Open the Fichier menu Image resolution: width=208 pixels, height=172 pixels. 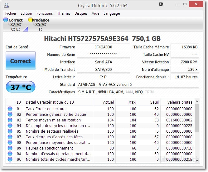pyautogui.click(x=11, y=13)
